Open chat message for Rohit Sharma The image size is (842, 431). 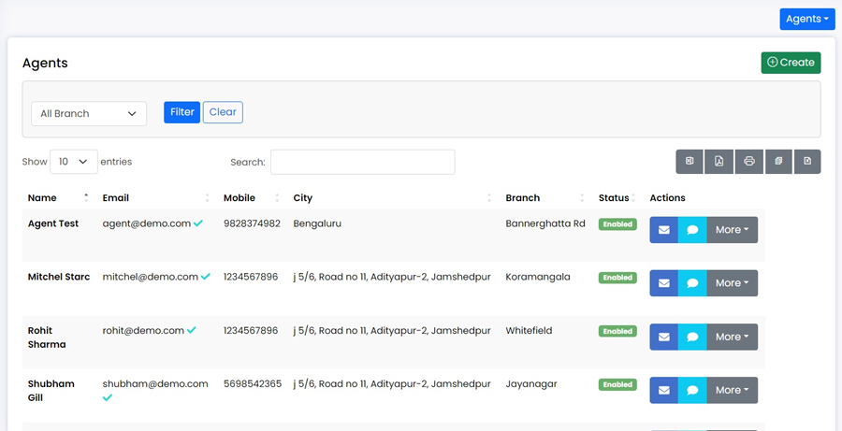[692, 337]
